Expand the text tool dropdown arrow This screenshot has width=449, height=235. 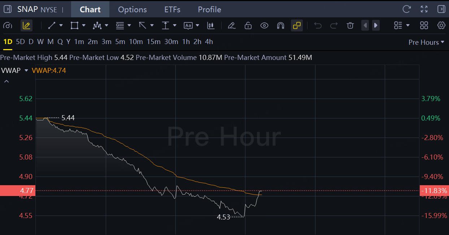197,25
